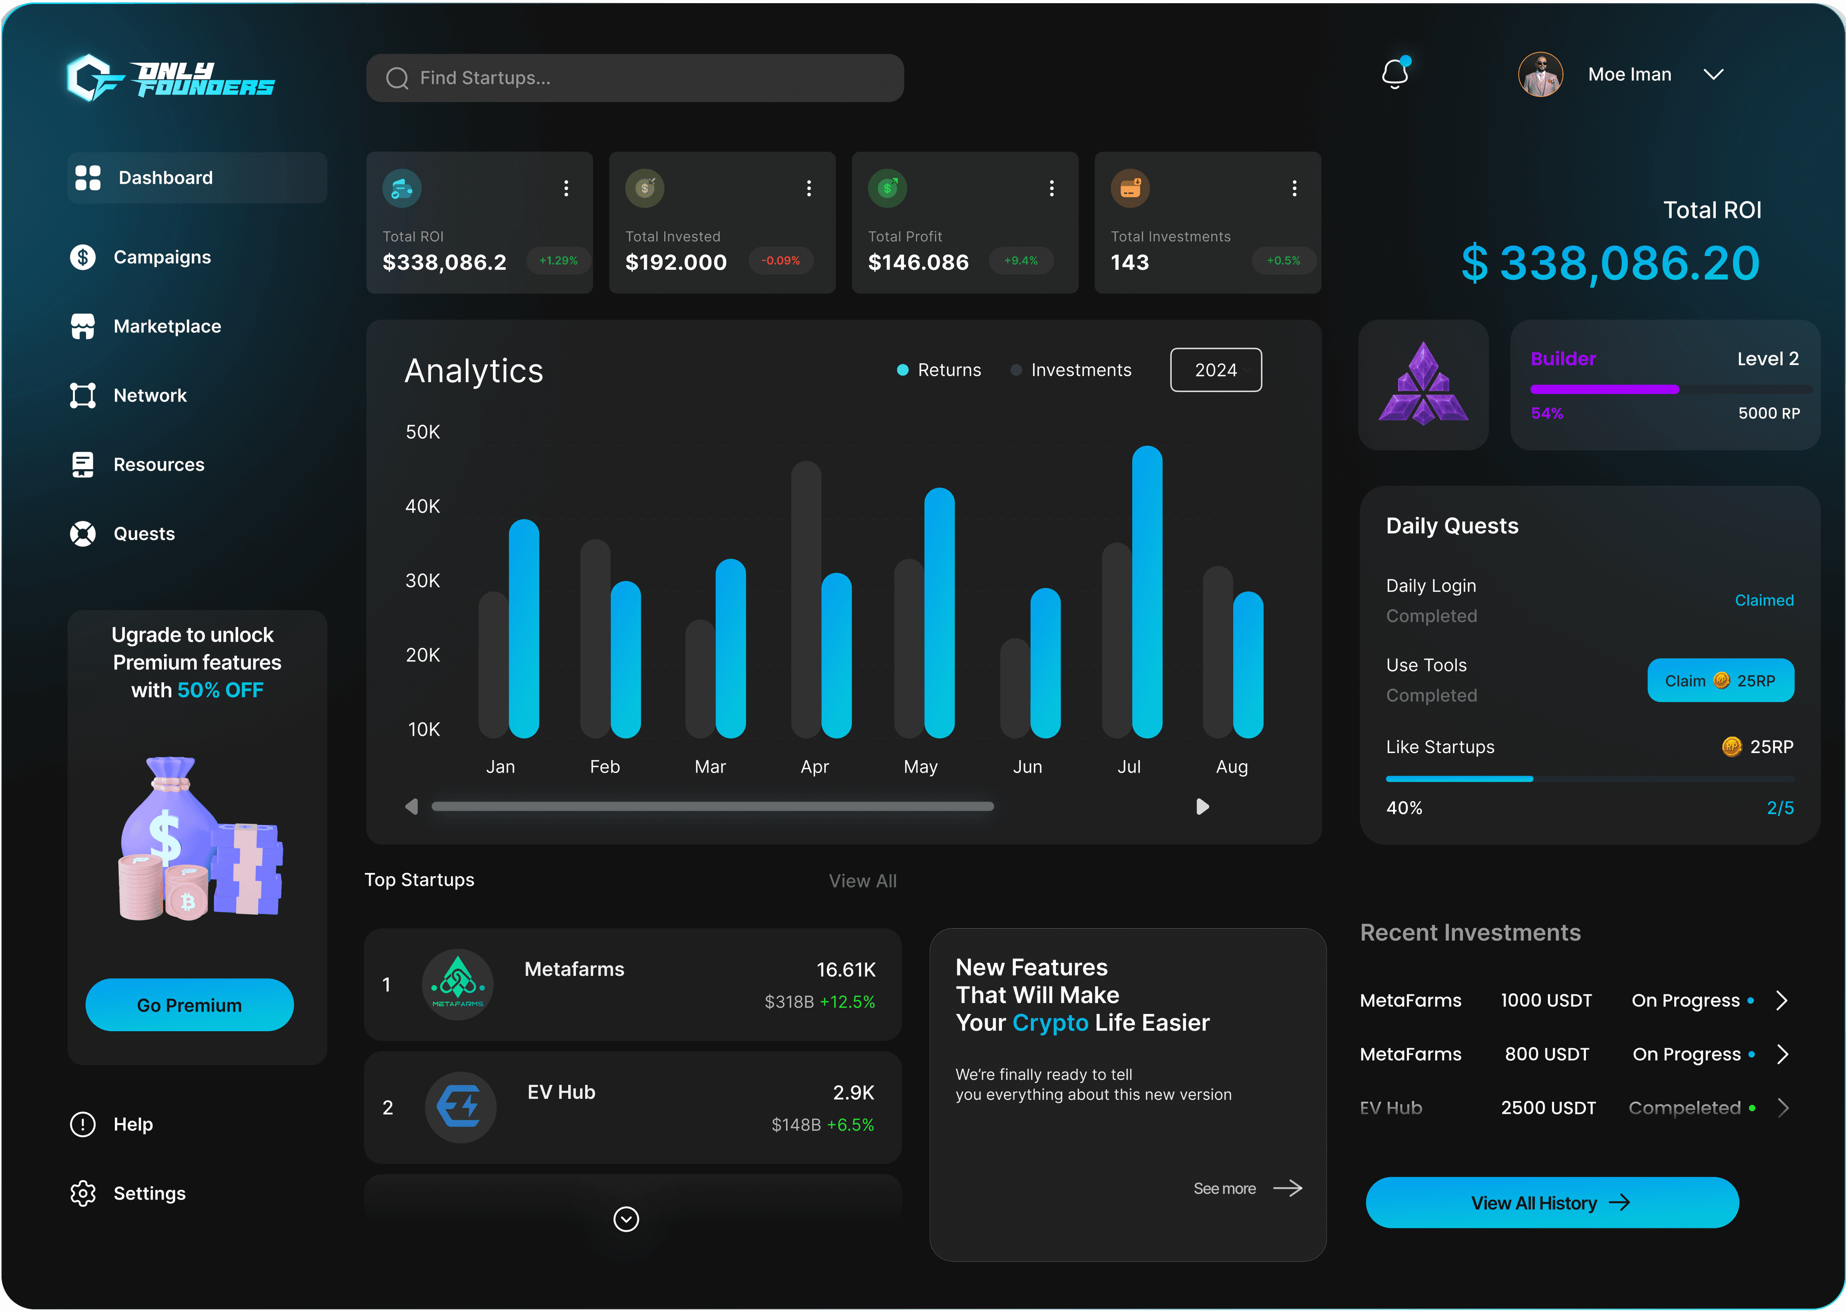Expand more top startups chevron

point(626,1219)
